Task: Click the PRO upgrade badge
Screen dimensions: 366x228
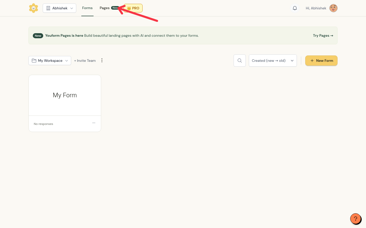Action: coord(133,8)
